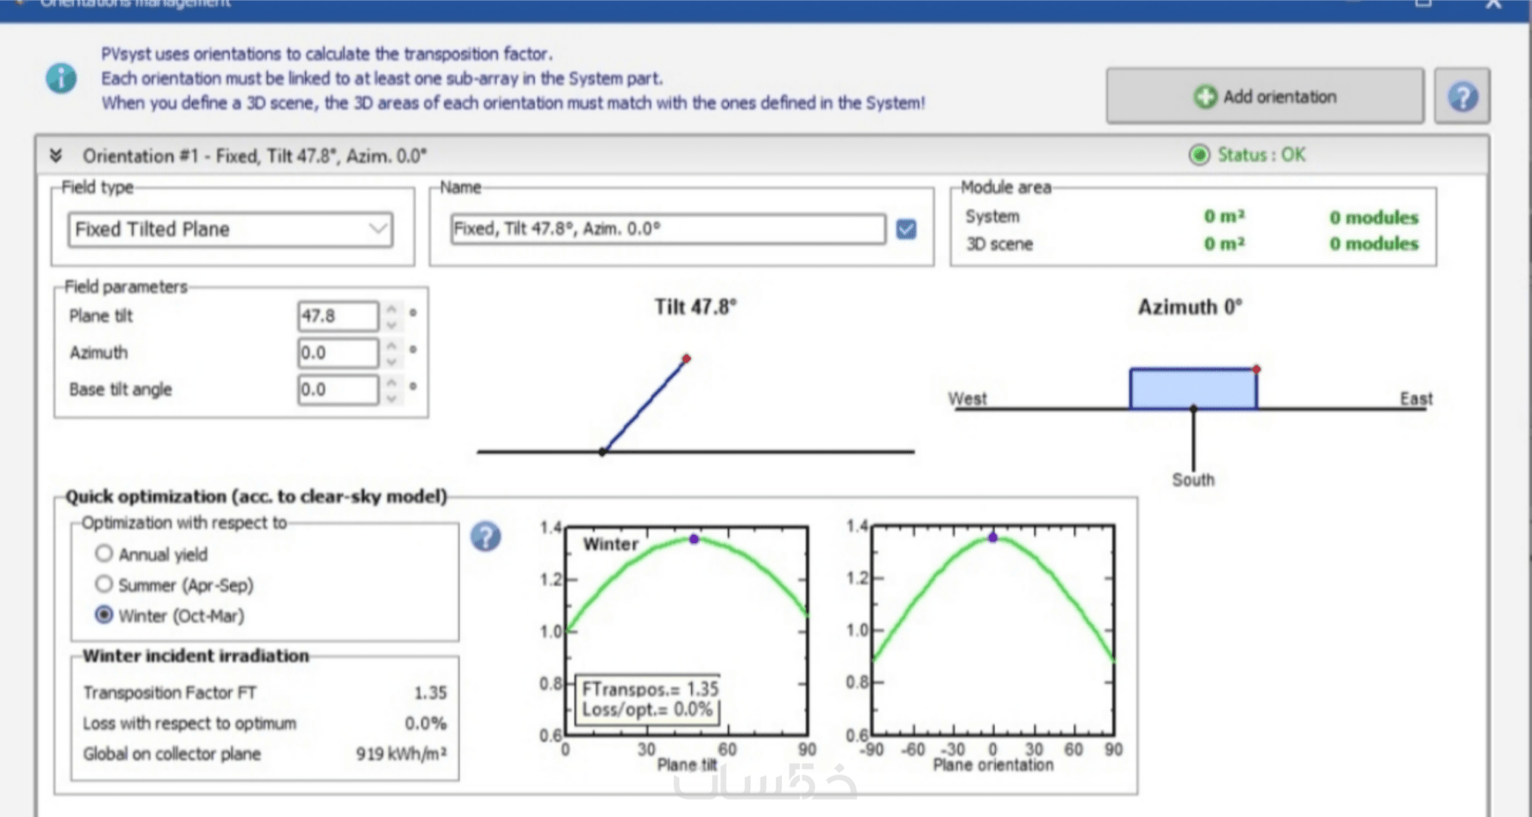Click the help question mark beside Add orientation

coord(1462,96)
